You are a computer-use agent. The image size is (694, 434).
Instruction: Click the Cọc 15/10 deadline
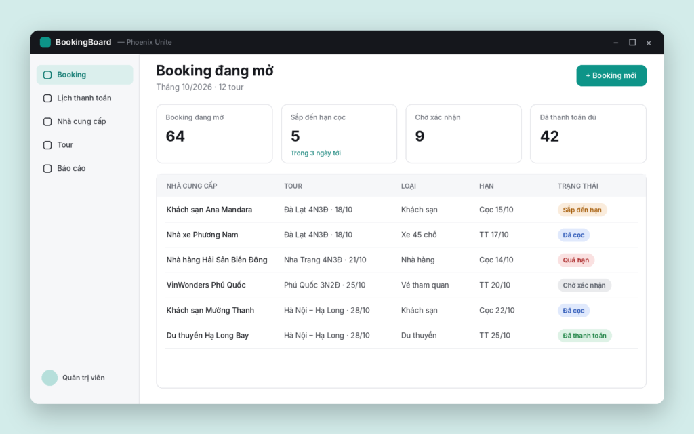coord(496,210)
